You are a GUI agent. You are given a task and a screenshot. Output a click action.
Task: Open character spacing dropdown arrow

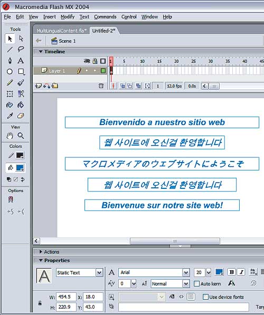(x=134, y=284)
